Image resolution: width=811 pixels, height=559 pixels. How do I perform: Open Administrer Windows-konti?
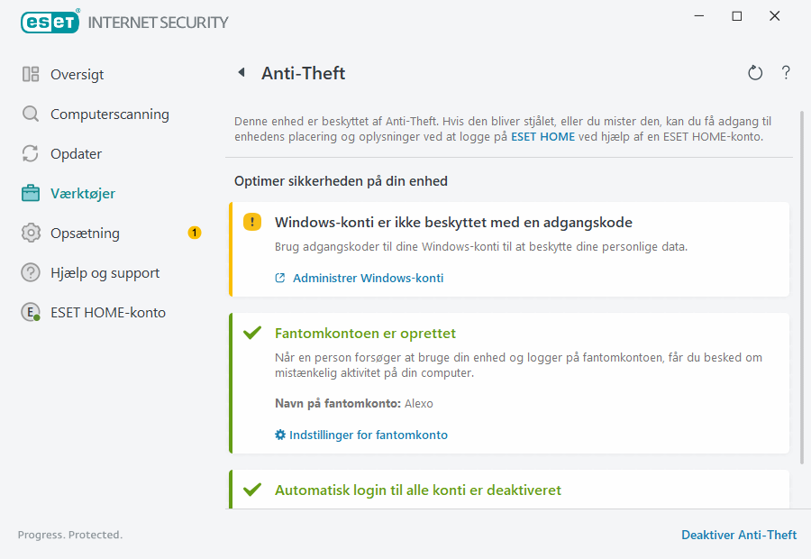(x=368, y=278)
